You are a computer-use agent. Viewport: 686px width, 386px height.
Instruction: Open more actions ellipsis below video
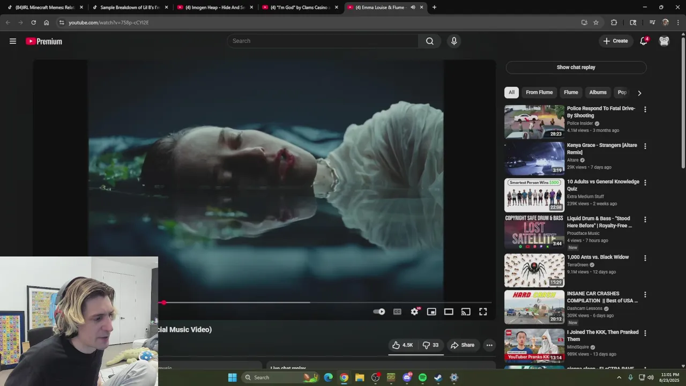tap(489, 345)
